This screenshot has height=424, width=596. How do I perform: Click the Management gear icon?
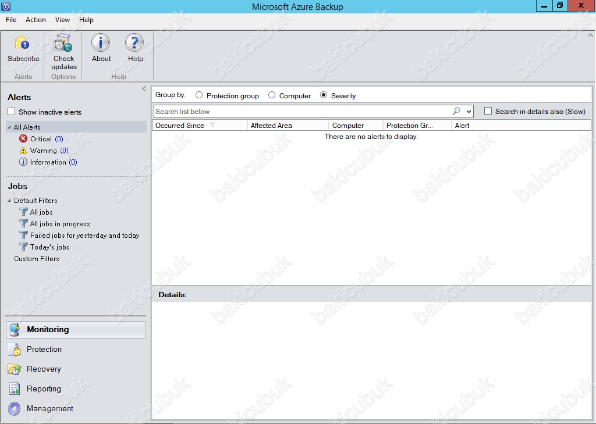coord(15,409)
